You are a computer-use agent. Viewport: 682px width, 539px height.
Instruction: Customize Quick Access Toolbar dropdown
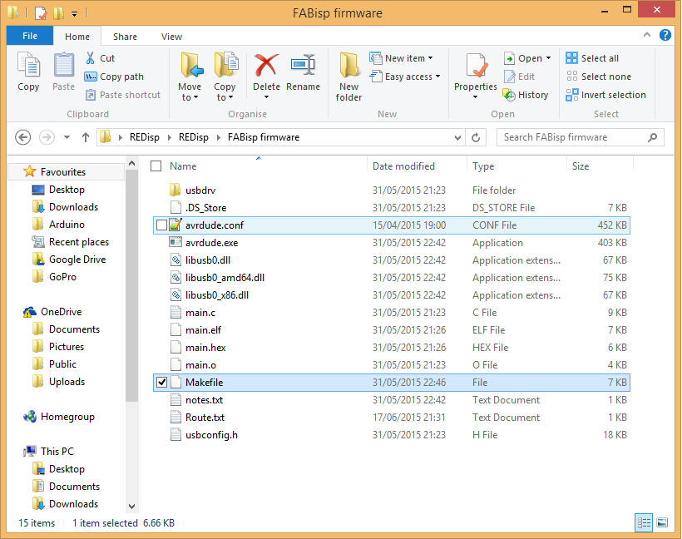point(74,13)
